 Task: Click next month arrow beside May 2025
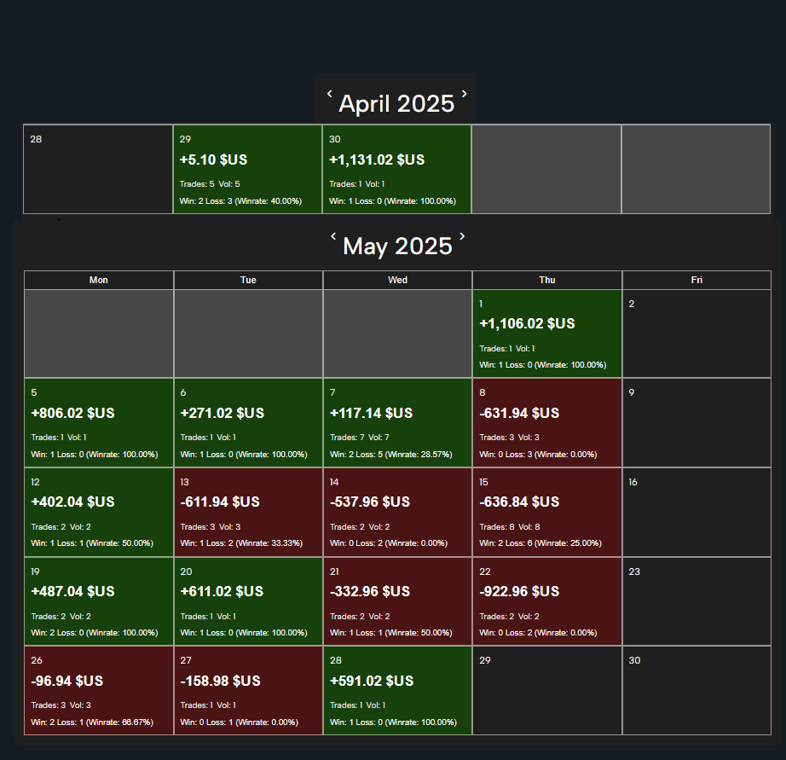(x=462, y=237)
